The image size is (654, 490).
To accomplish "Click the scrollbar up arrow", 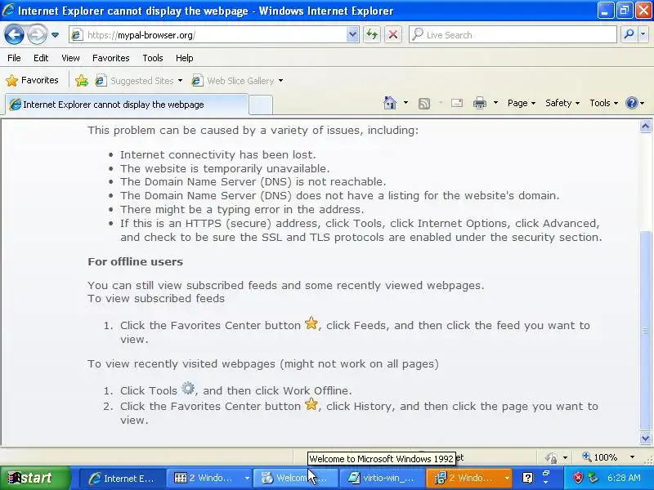I will click(x=646, y=127).
